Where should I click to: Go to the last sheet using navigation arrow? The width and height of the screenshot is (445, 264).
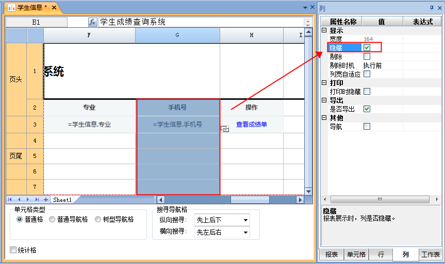pyautogui.click(x=37, y=200)
